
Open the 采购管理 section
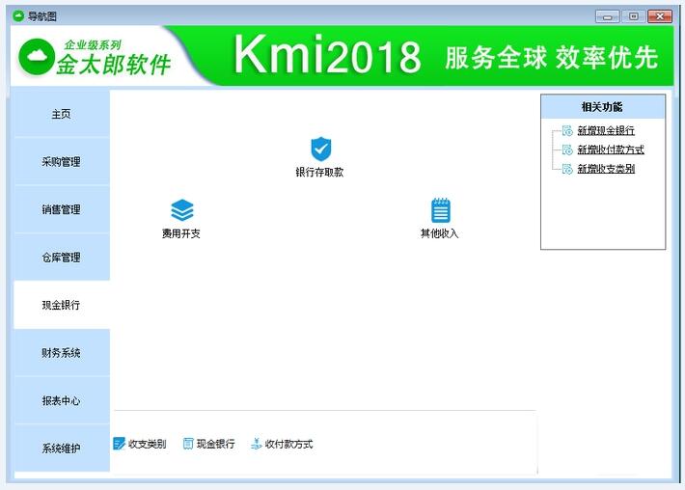[x=61, y=162]
